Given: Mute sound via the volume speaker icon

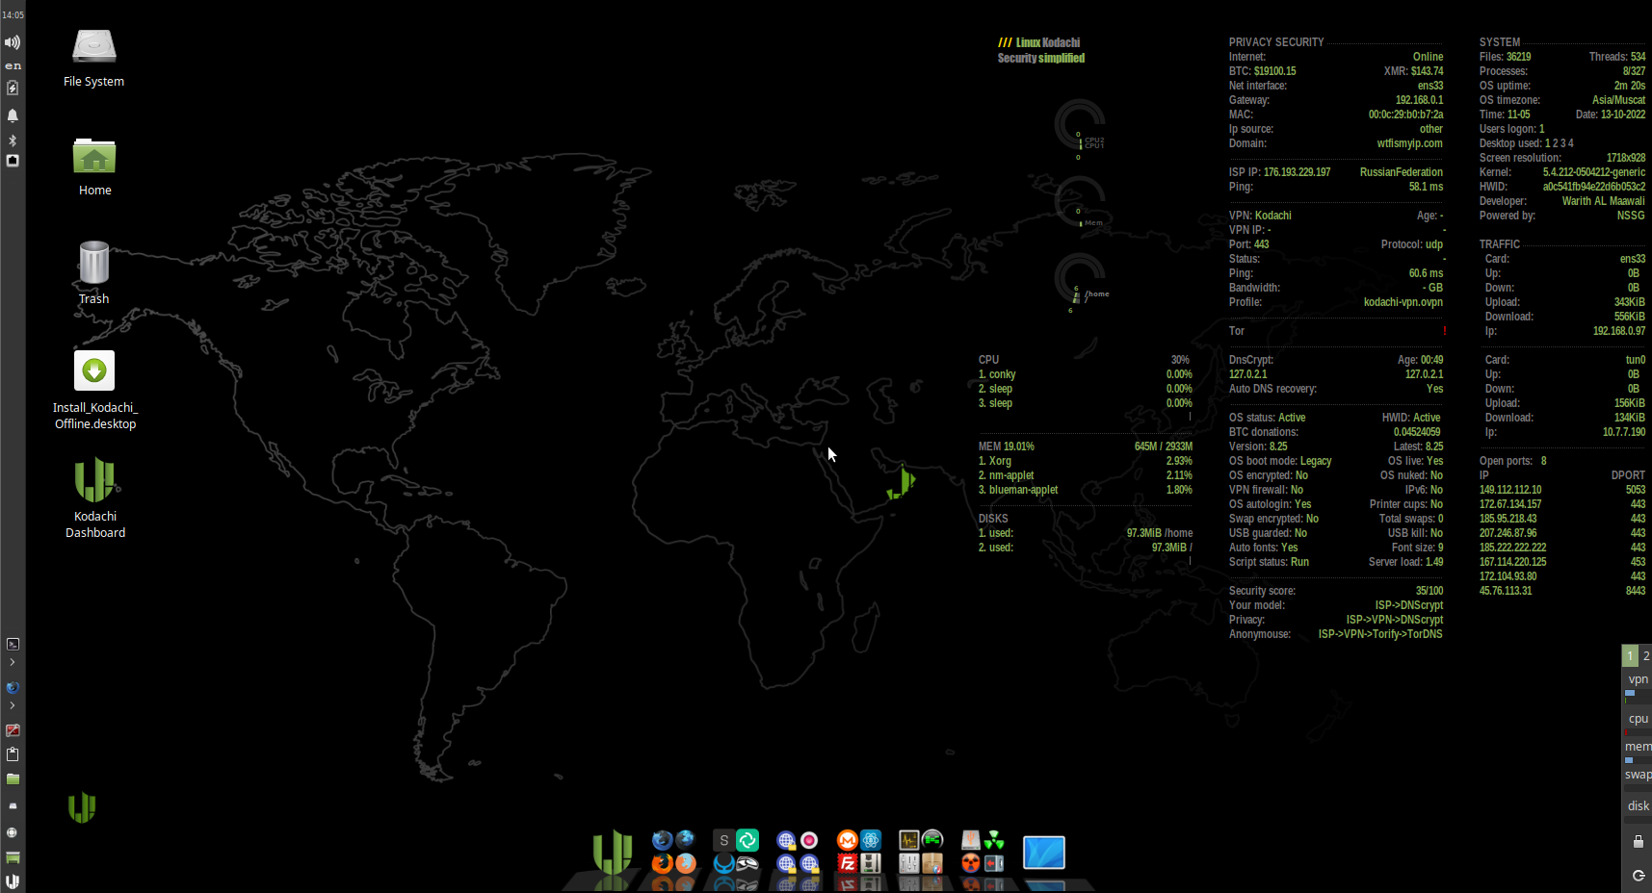Looking at the screenshot, I should (13, 42).
